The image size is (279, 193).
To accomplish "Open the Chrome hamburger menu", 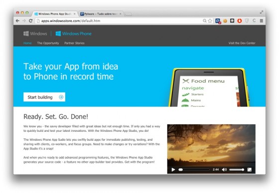I will (262, 21).
